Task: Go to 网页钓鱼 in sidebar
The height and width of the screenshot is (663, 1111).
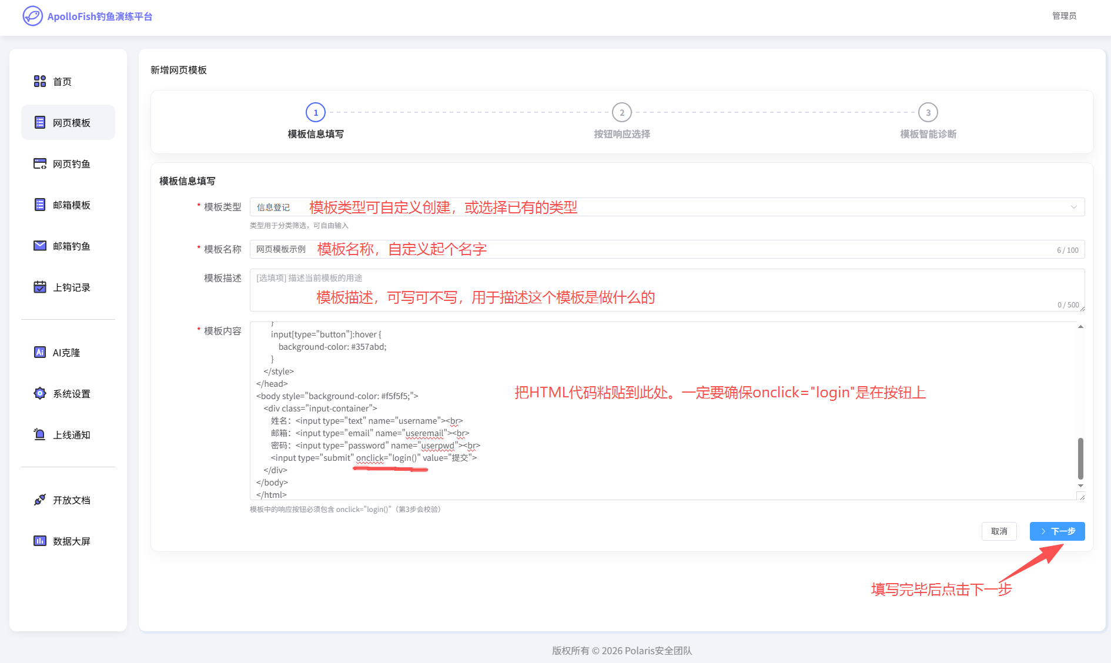Action: pos(68,163)
